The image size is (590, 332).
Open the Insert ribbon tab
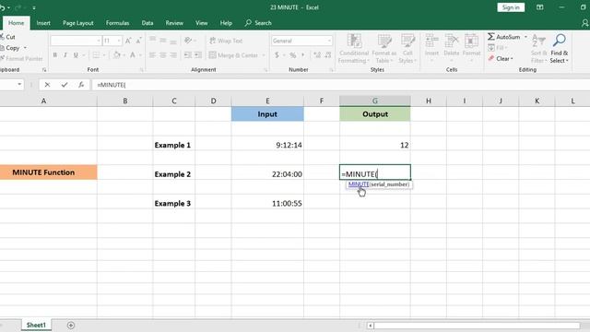tap(43, 23)
